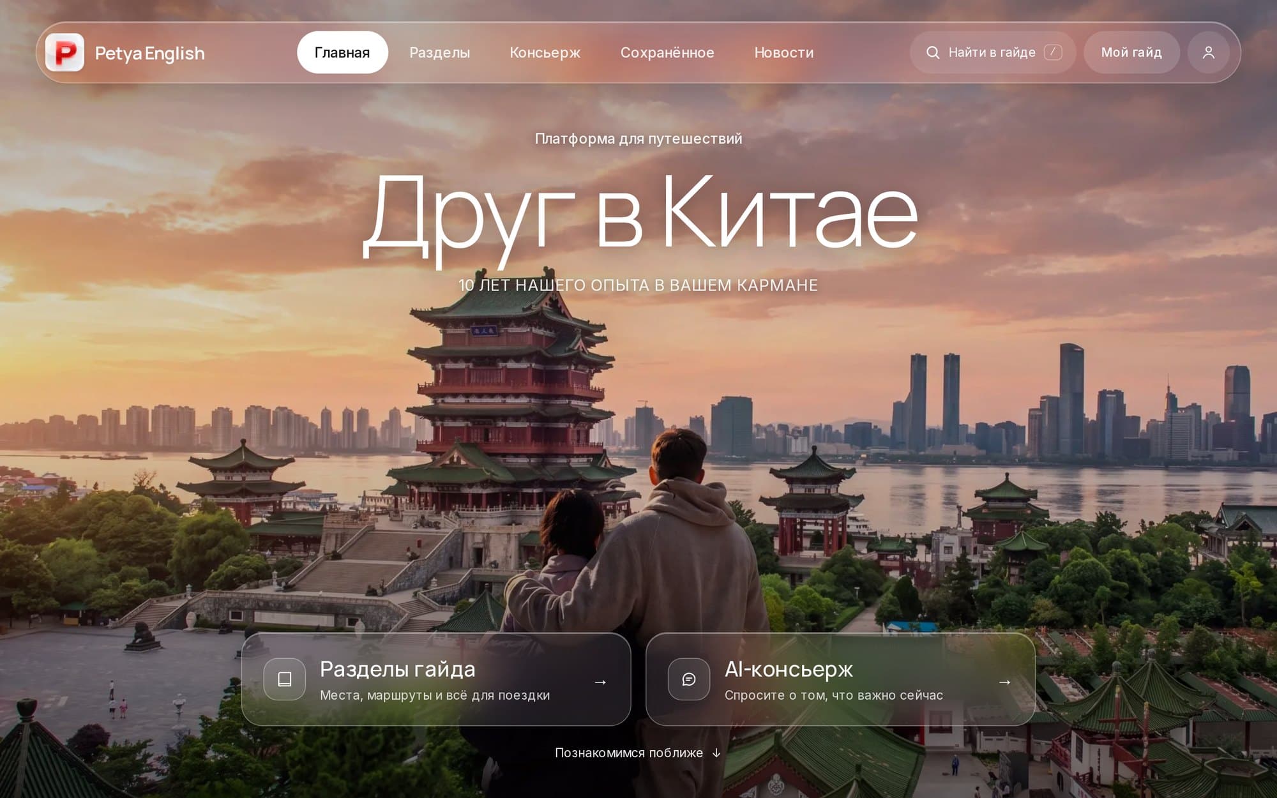The image size is (1277, 798).
Task: Click the chat bubble icon in AI-консьерж card
Action: point(689,679)
